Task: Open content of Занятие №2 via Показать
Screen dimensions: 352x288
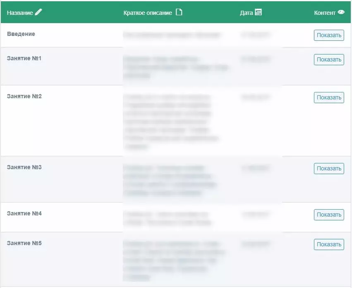Action: point(329,97)
